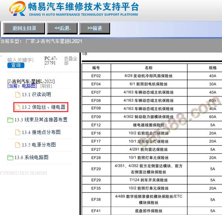Go forward with the >>前进 button
The width and height of the screenshot is (222, 215).
95,28
